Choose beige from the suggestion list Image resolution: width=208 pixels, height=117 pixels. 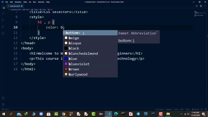coord(90,38)
